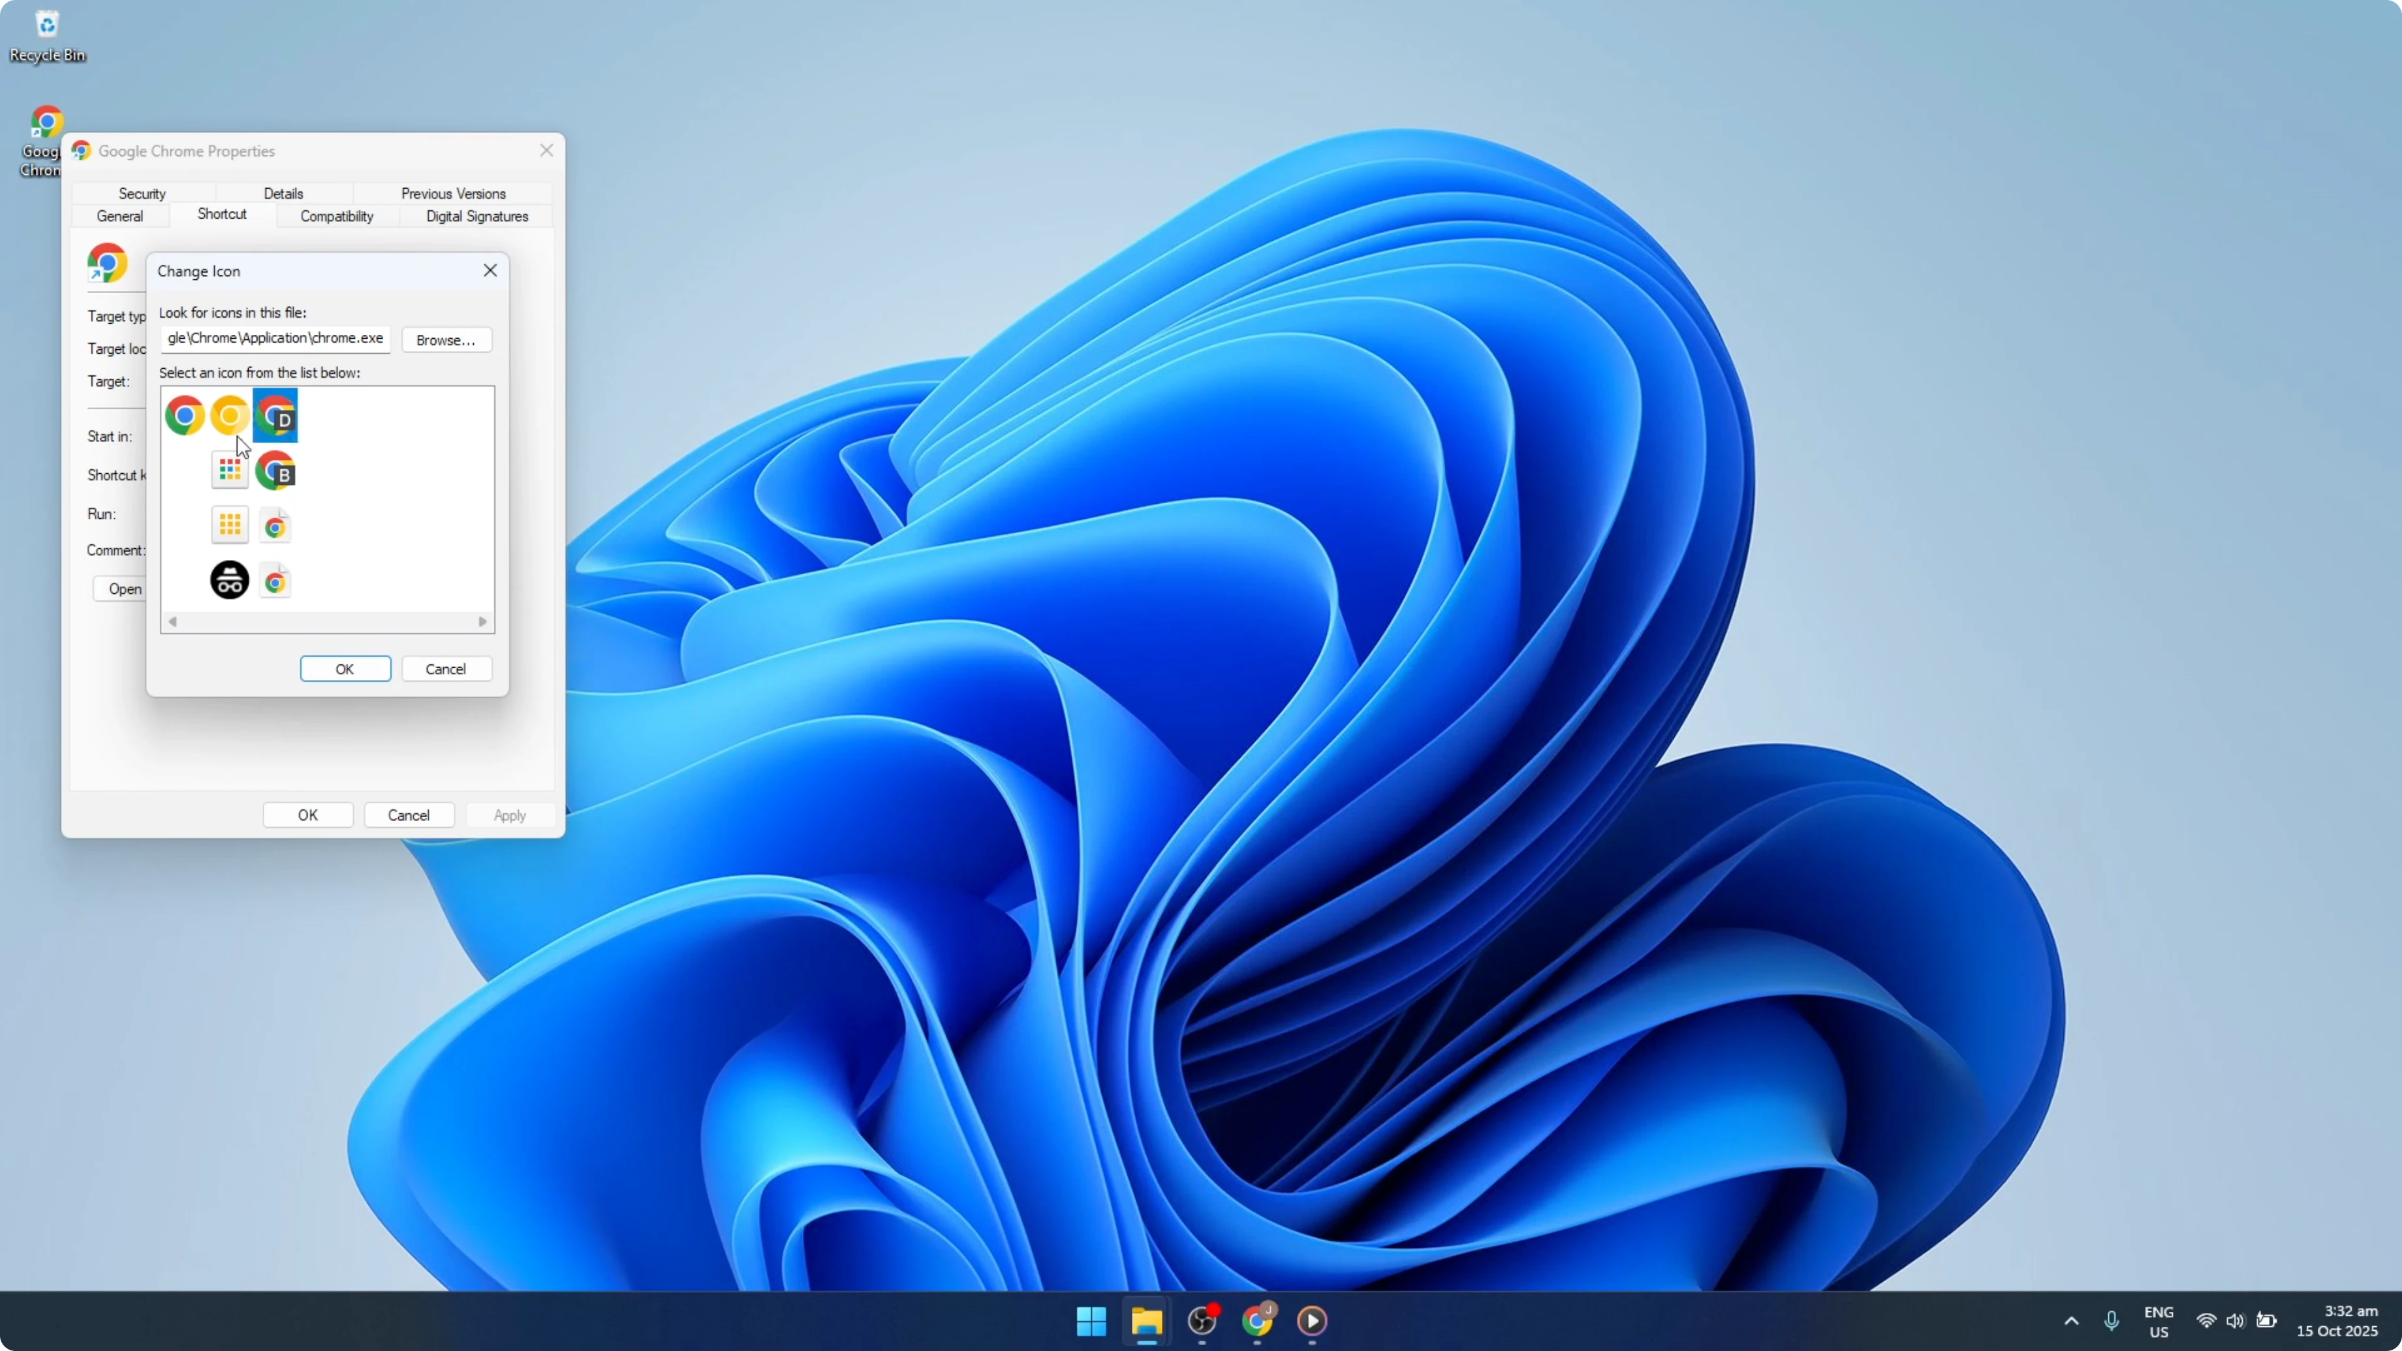The width and height of the screenshot is (2402, 1351).
Task: Open the Security tab
Action: (142, 193)
